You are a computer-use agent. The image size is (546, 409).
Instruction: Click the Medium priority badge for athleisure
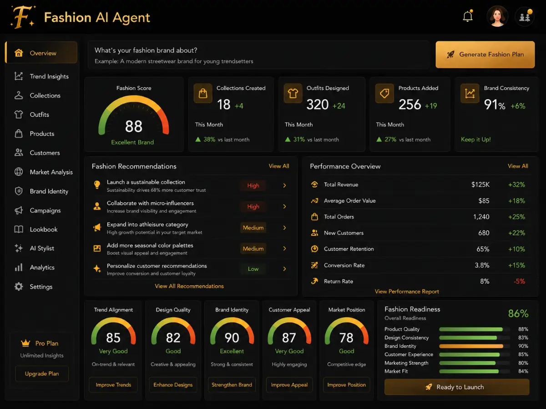pyautogui.click(x=253, y=228)
